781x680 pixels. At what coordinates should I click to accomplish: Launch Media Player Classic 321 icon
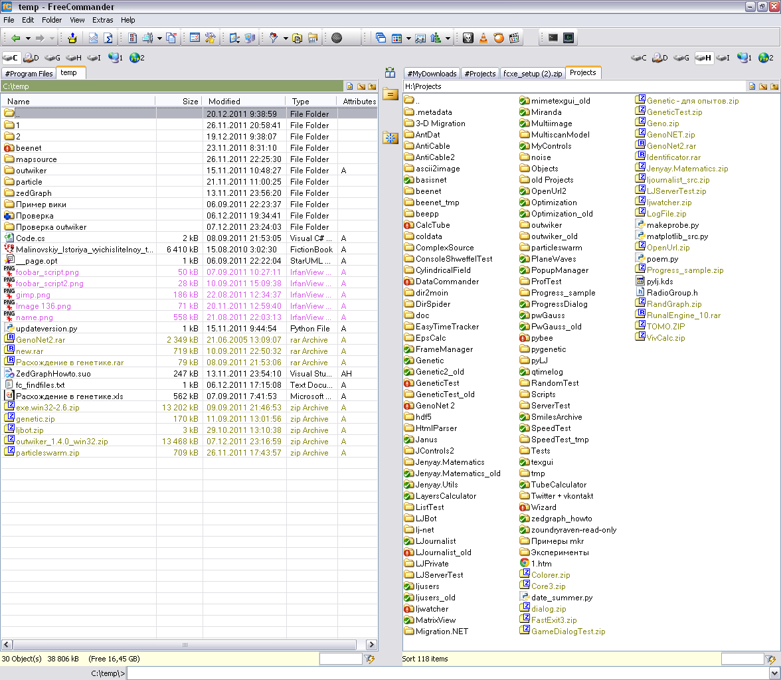click(513, 39)
